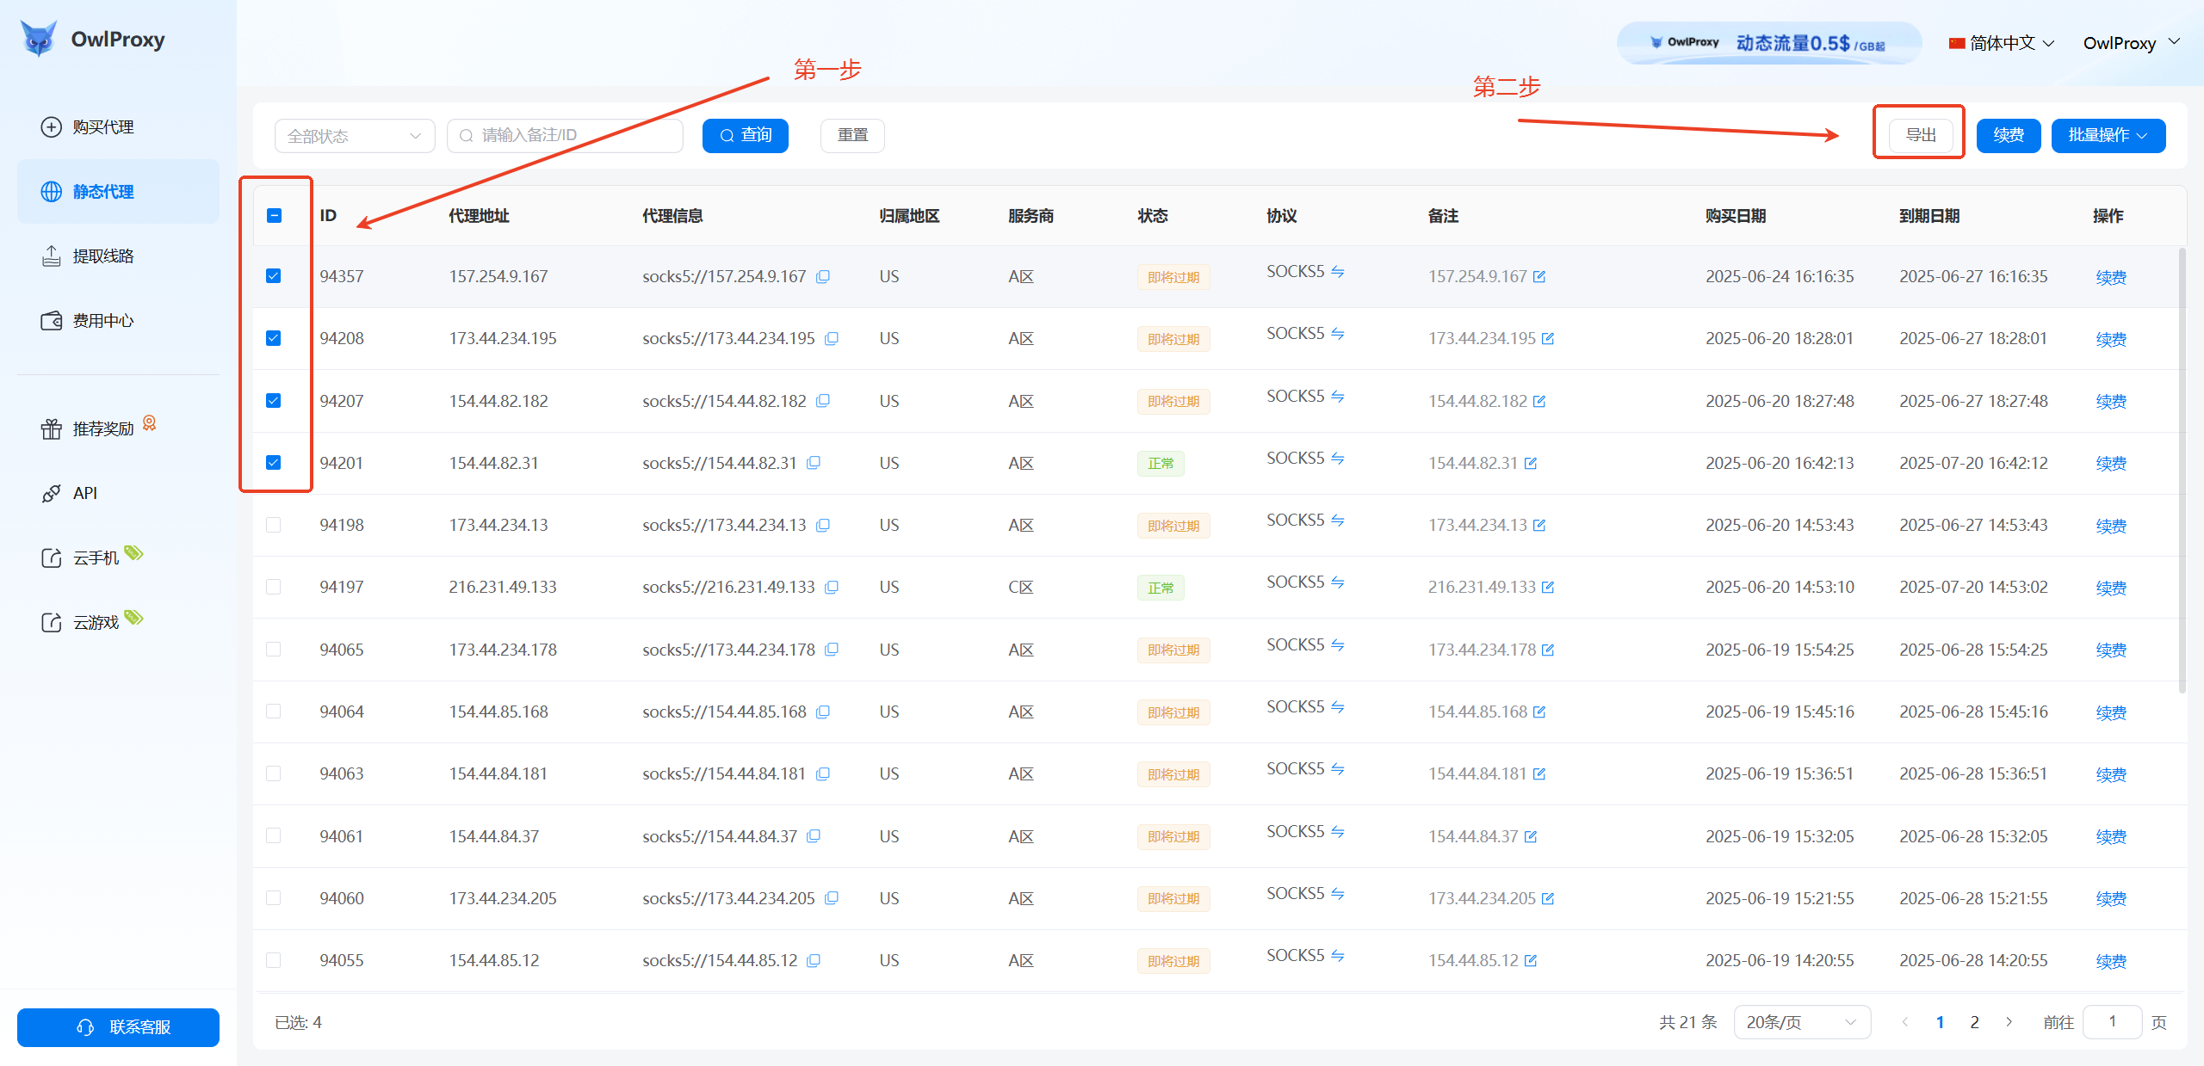Edit remark 173.44.234.195 pencil icon
The width and height of the screenshot is (2204, 1066).
pyautogui.click(x=1548, y=338)
